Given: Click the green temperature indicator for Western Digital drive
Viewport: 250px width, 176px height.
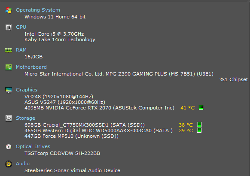Looking at the screenshot, I should (199, 130).
